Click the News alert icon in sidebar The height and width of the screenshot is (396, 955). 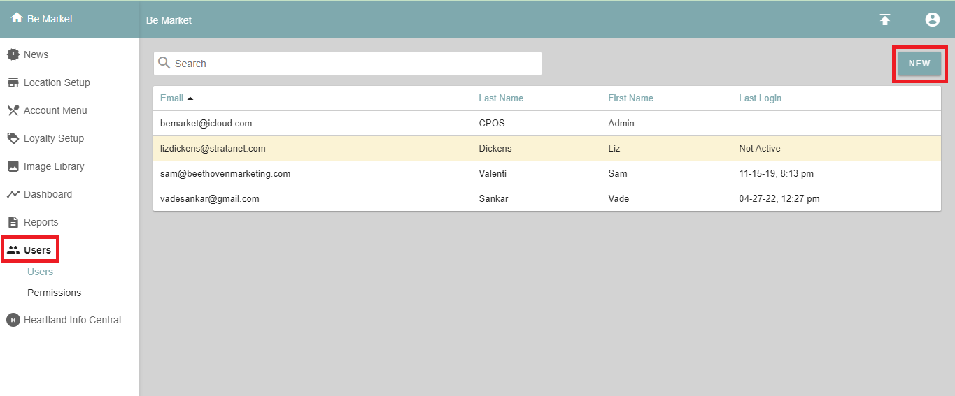(x=13, y=54)
